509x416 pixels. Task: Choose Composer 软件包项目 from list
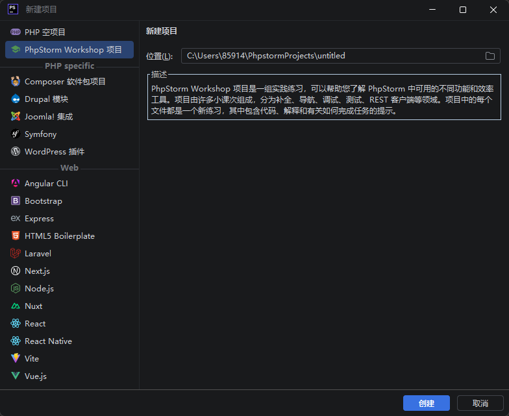[69, 82]
